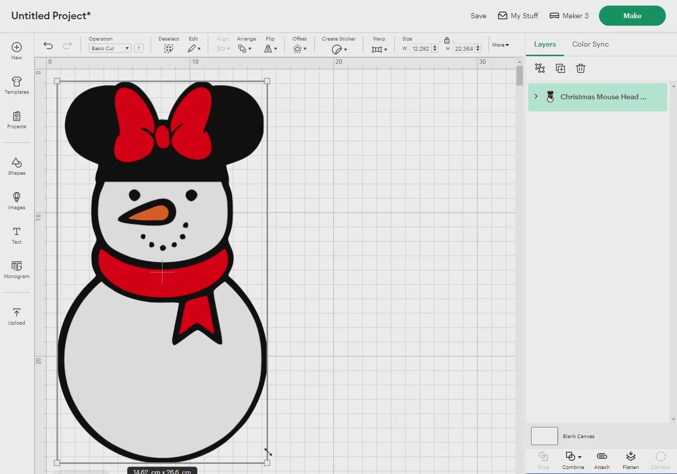Select the Maker 3 machine
Image resolution: width=677 pixels, height=474 pixels.
click(x=569, y=16)
